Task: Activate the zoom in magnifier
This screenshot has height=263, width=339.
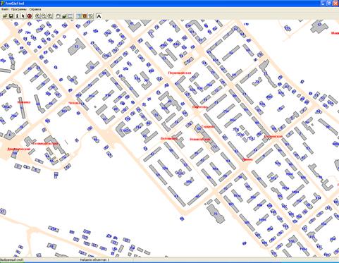Action: point(37,16)
